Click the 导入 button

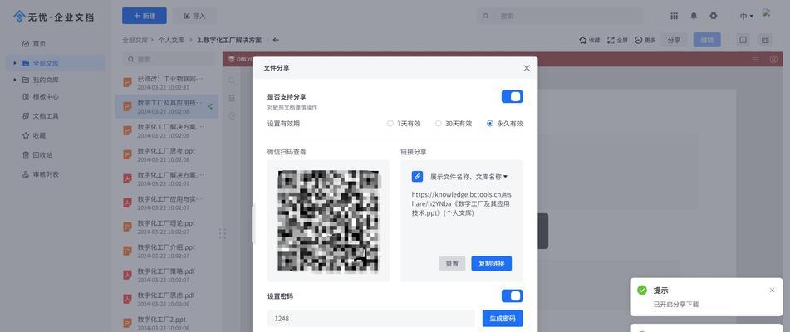[194, 16]
